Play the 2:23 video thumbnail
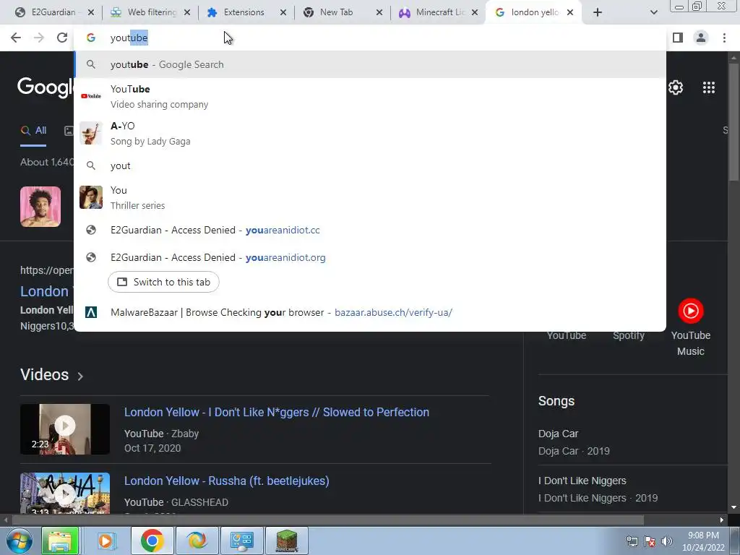 tap(65, 429)
